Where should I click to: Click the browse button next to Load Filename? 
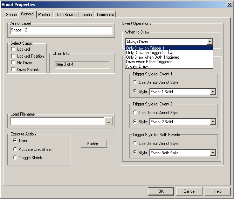point(109,121)
